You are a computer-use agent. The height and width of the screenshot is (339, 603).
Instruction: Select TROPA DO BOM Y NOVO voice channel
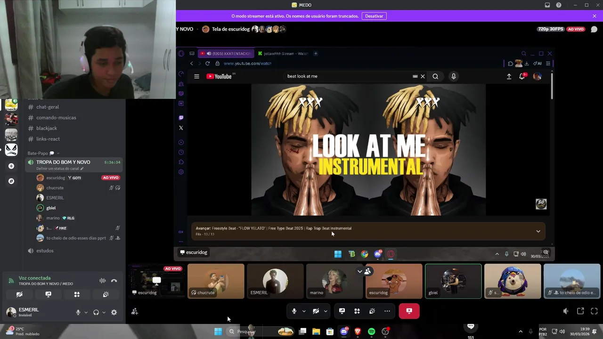point(63,162)
